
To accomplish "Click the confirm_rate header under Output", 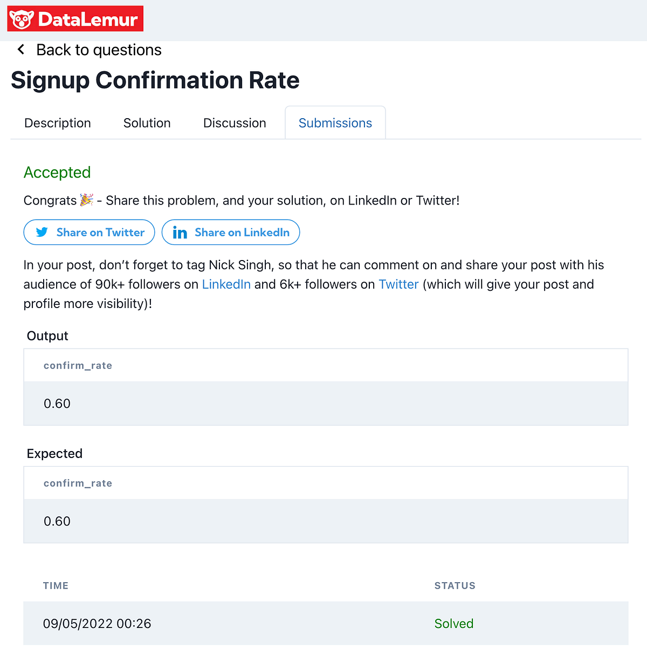I will coord(78,365).
